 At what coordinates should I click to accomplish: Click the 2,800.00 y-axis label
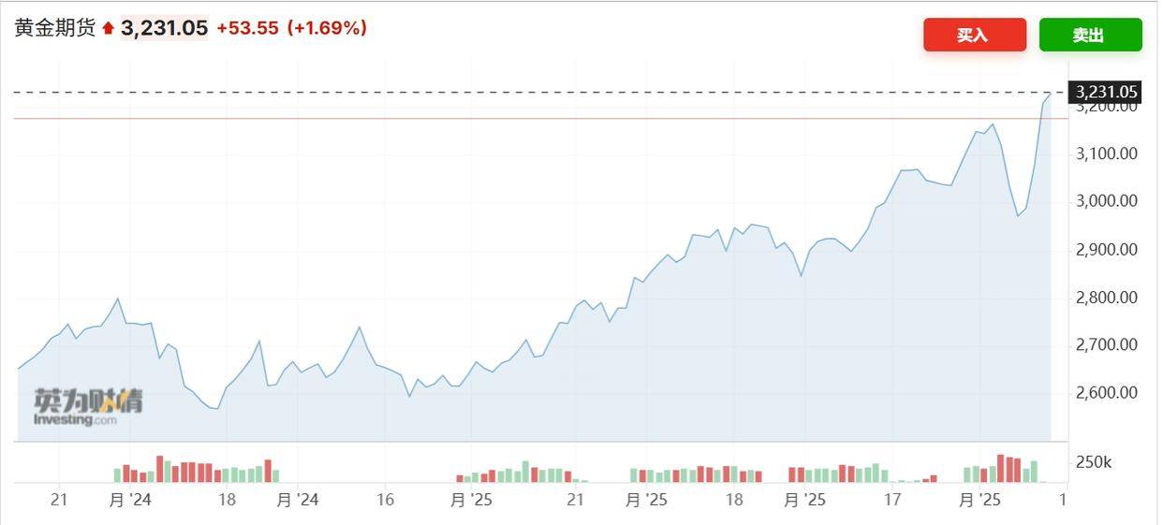point(1107,298)
